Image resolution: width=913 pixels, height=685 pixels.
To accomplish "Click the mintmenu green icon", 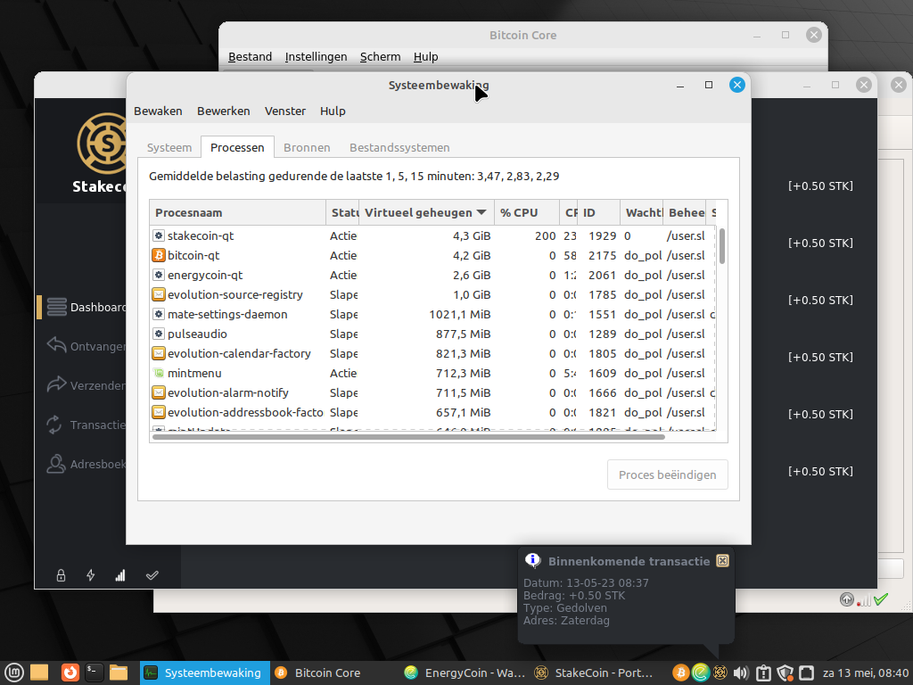I will (159, 373).
